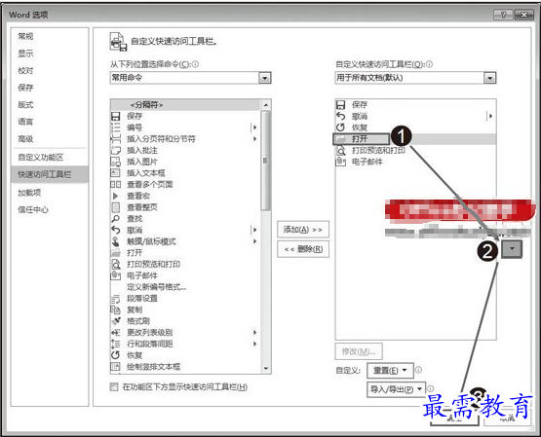Screen dimensions: 541x437
Task: Open the 加载项 options category
Action: tap(29, 193)
